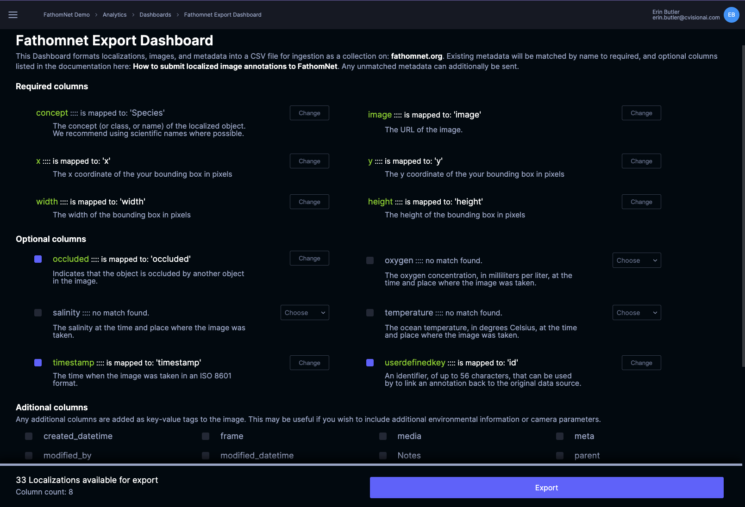This screenshot has width=745, height=507.
Task: Check the Notes additional column
Action: (383, 456)
